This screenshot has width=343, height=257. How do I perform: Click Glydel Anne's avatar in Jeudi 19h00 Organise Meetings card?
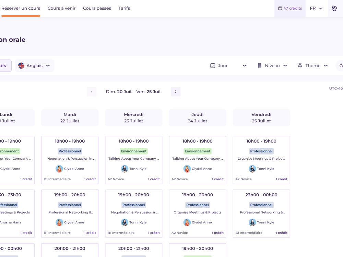pyautogui.click(x=187, y=222)
